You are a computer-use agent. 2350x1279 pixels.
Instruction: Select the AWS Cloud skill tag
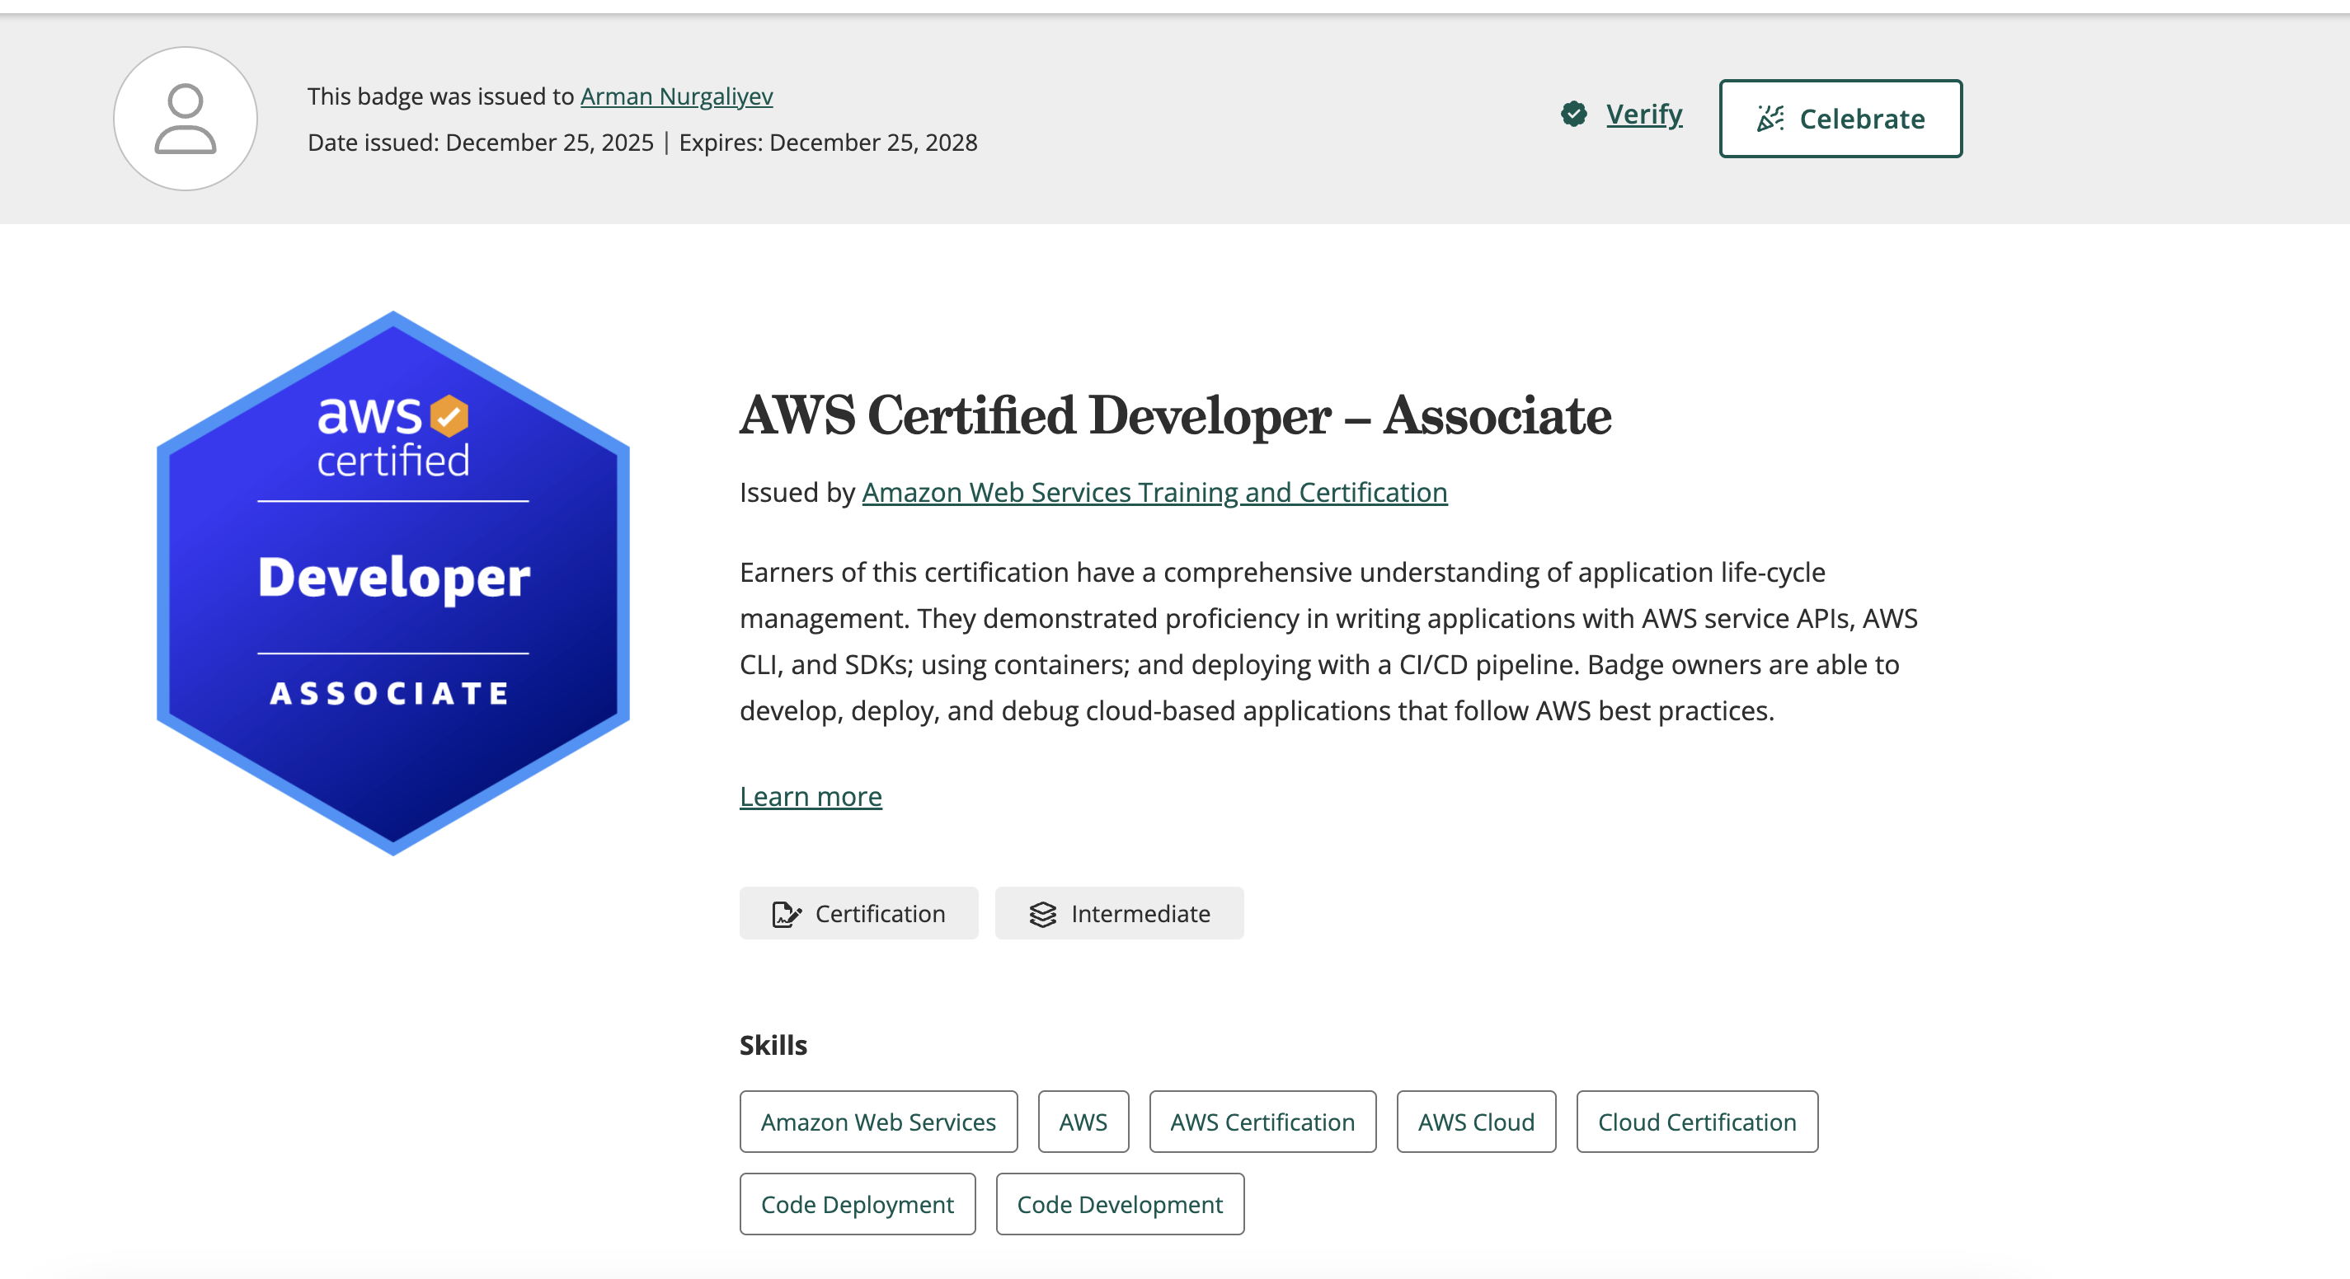1476,1122
